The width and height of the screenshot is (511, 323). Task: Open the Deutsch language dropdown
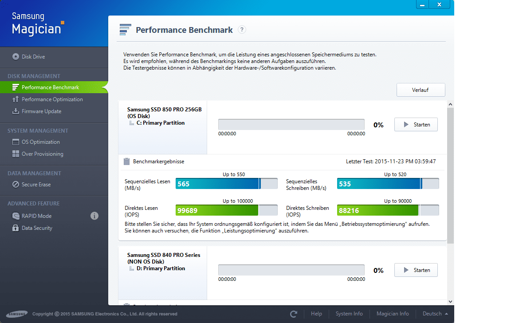tap(435, 314)
